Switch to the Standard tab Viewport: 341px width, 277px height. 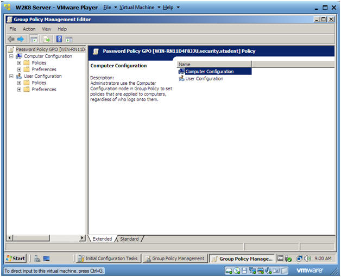coord(129,239)
